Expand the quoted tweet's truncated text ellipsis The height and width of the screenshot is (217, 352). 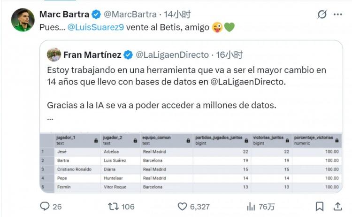pyautogui.click(x=50, y=117)
